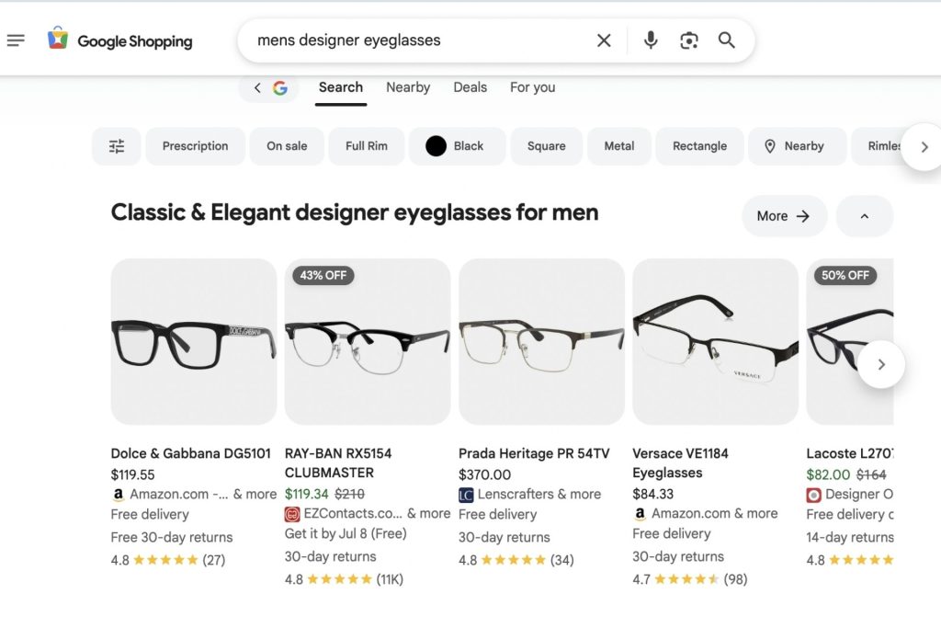
Task: Clear the search query with the X icon
Action: pos(604,40)
